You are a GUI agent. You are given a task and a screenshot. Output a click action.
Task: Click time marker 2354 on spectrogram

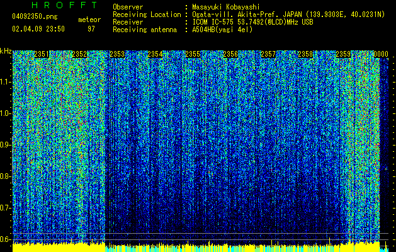click(x=155, y=54)
